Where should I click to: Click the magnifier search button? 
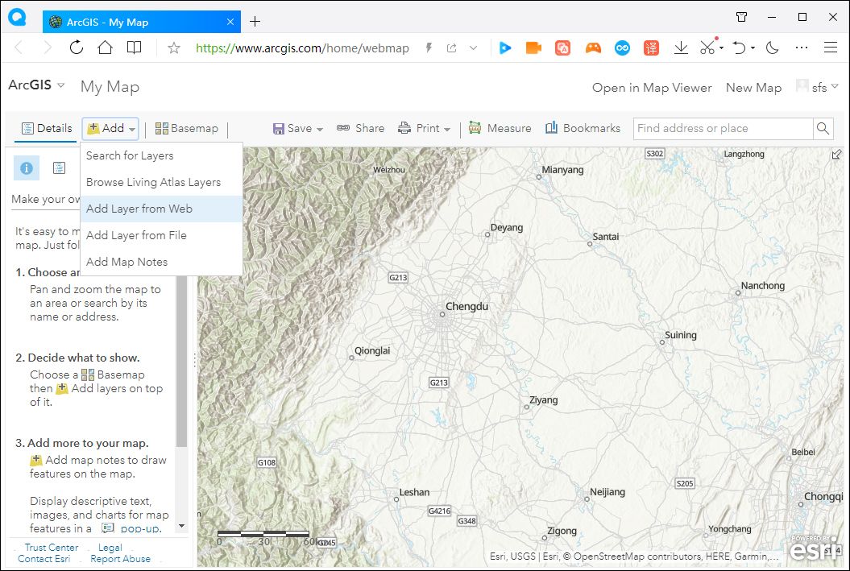click(x=823, y=128)
